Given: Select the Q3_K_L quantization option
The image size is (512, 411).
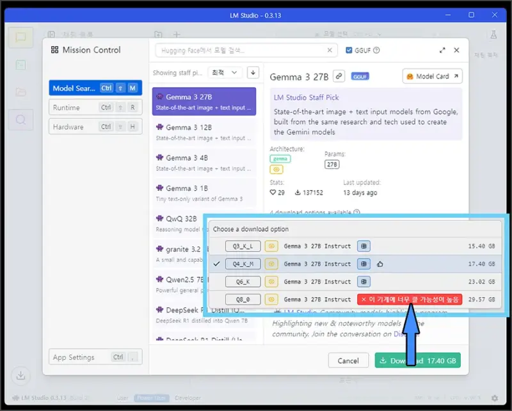Looking at the screenshot, I should pos(243,246).
